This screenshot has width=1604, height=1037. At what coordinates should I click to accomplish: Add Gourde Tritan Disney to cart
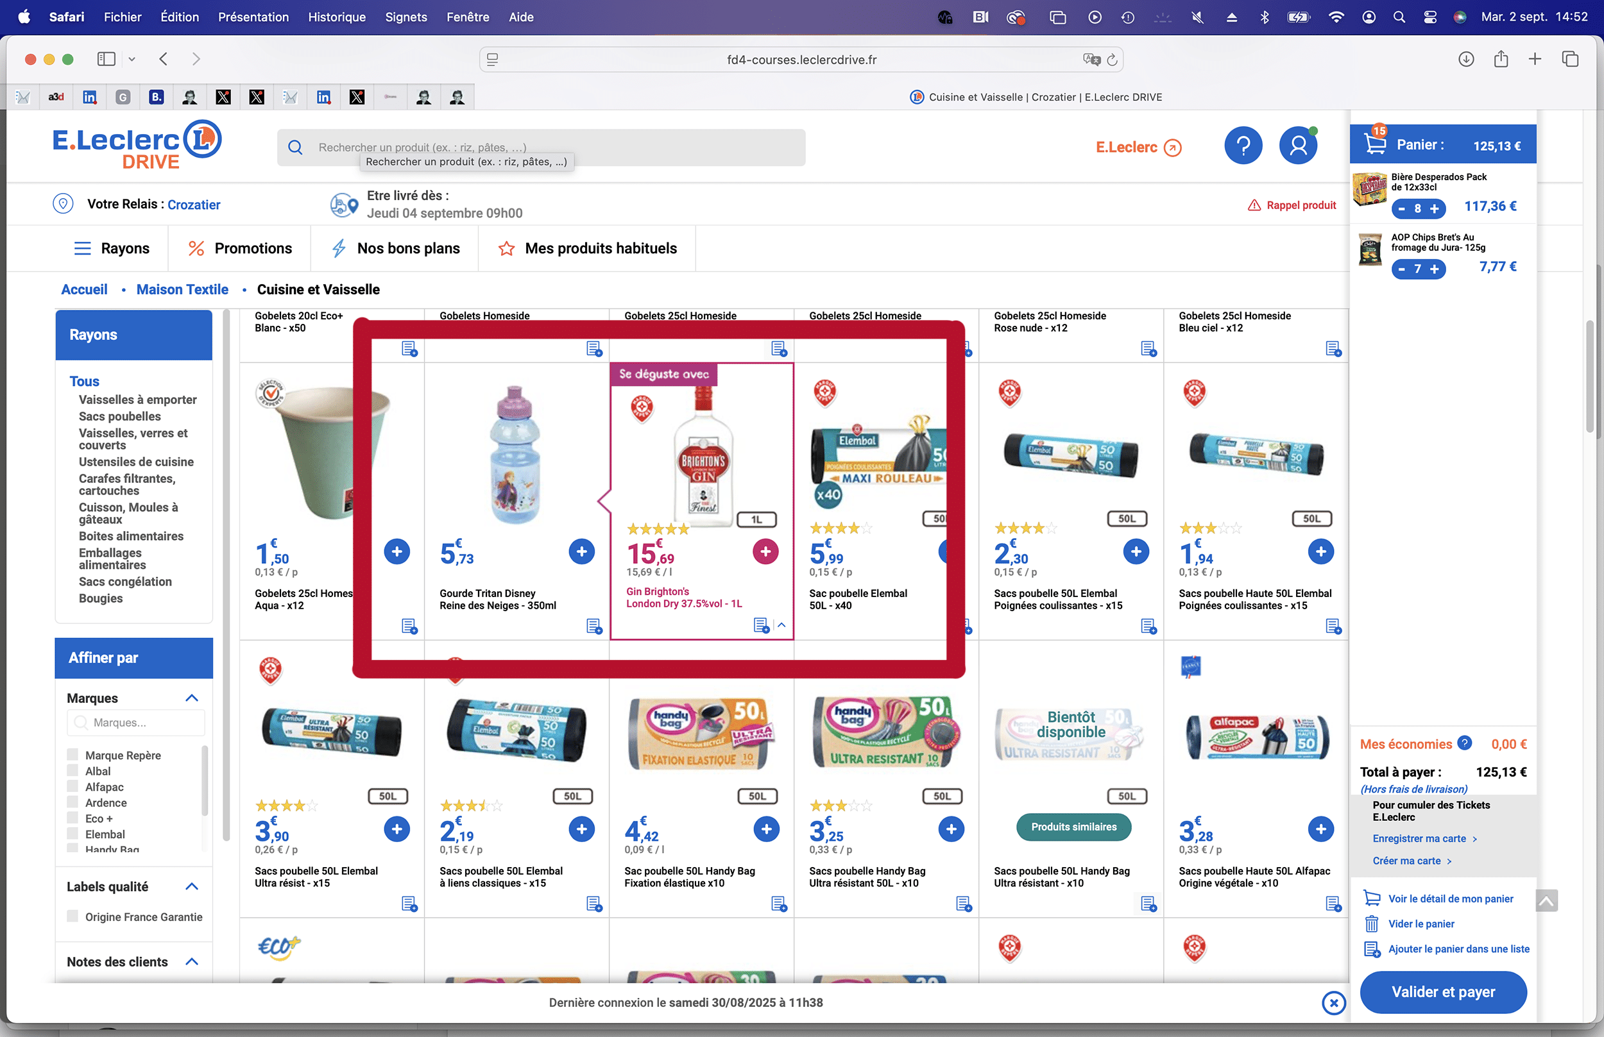pos(581,552)
